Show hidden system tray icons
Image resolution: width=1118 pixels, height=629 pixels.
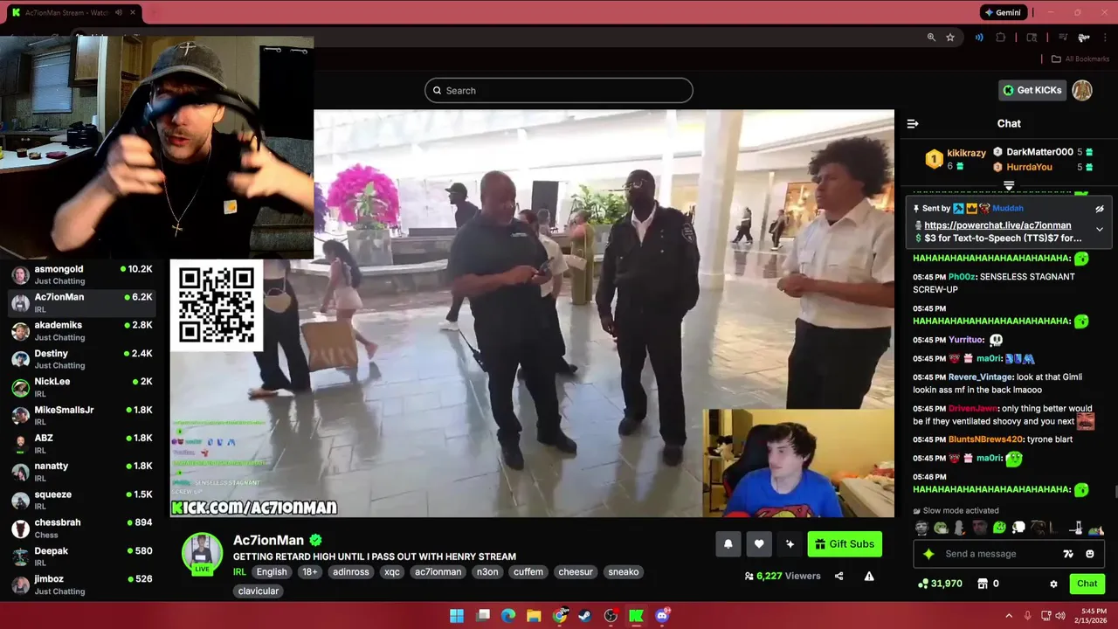pos(1009,616)
